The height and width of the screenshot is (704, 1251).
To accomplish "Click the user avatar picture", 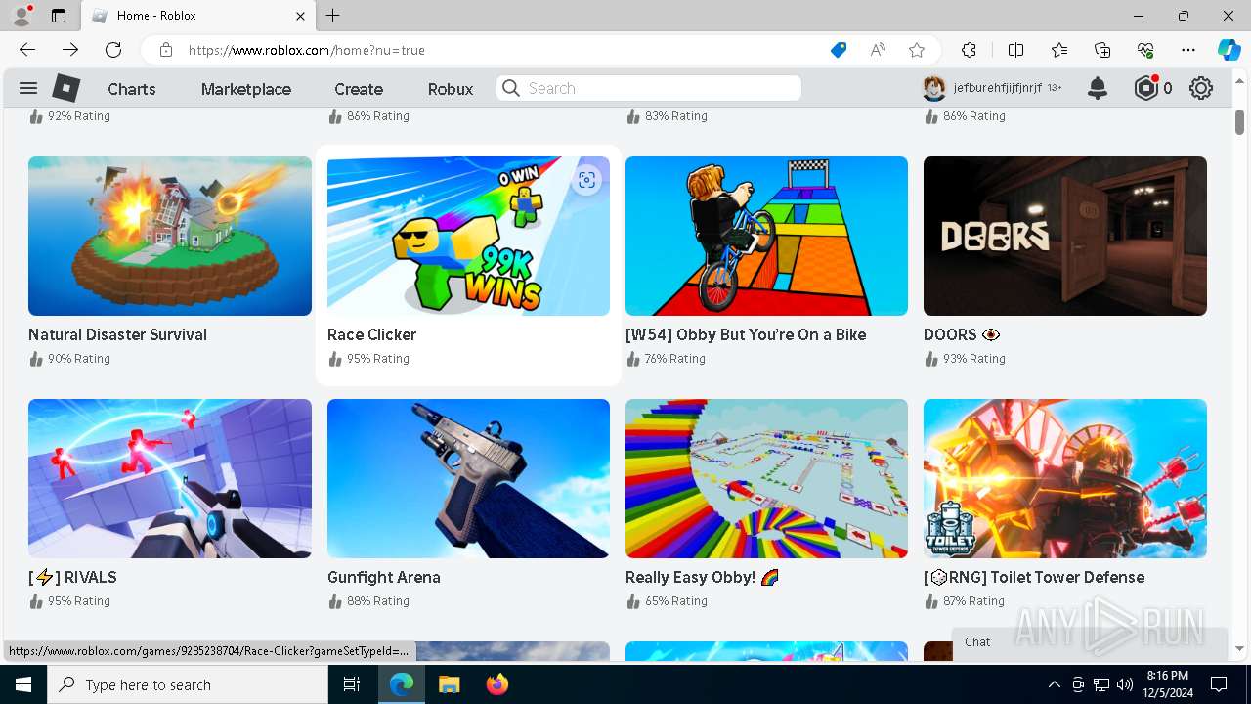I will pyautogui.click(x=934, y=88).
